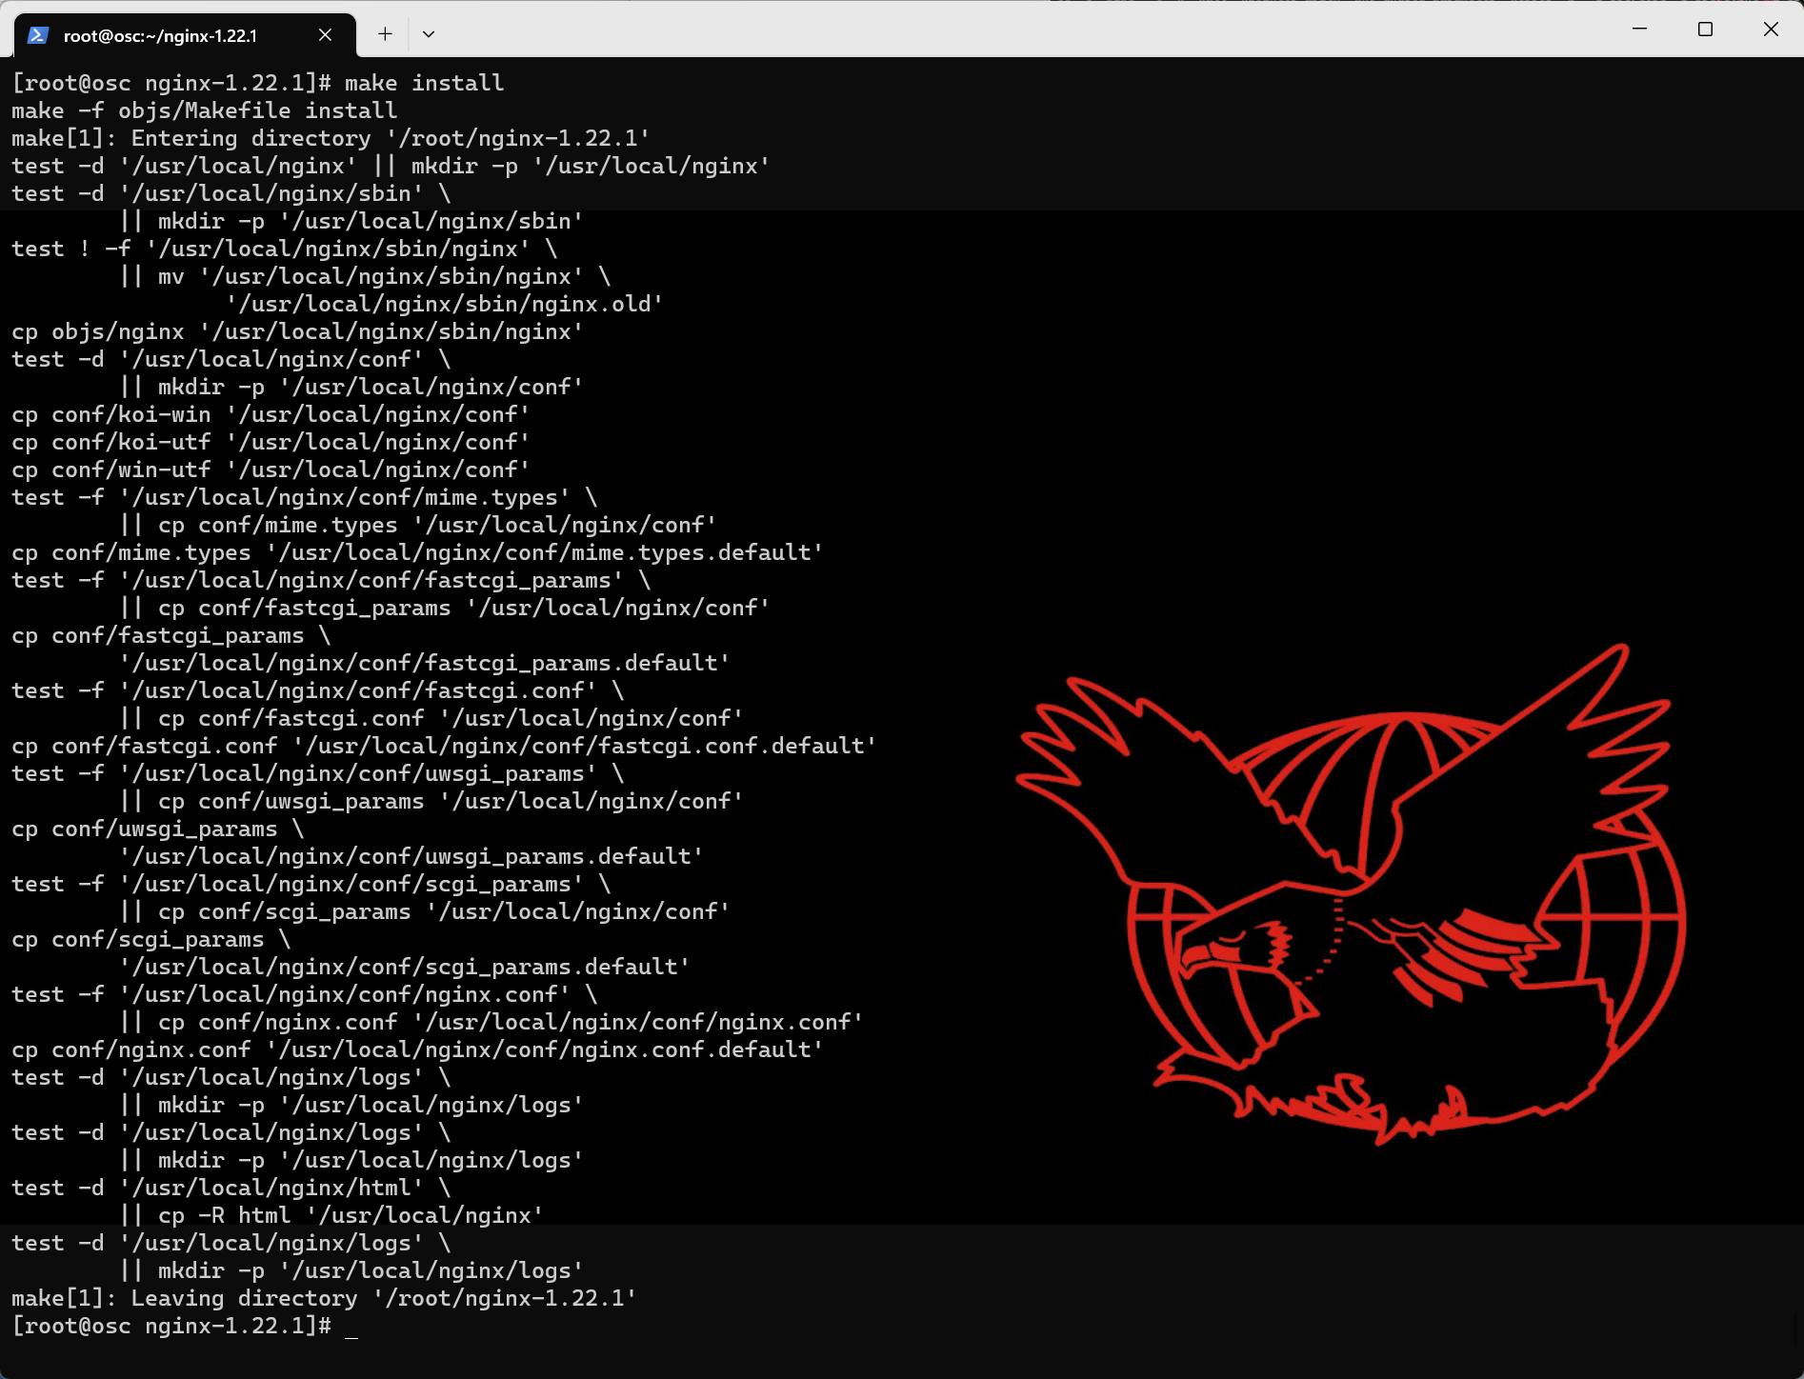This screenshot has height=1379, width=1804.
Task: Click the 'test -f' mime.types line
Action: [305, 497]
